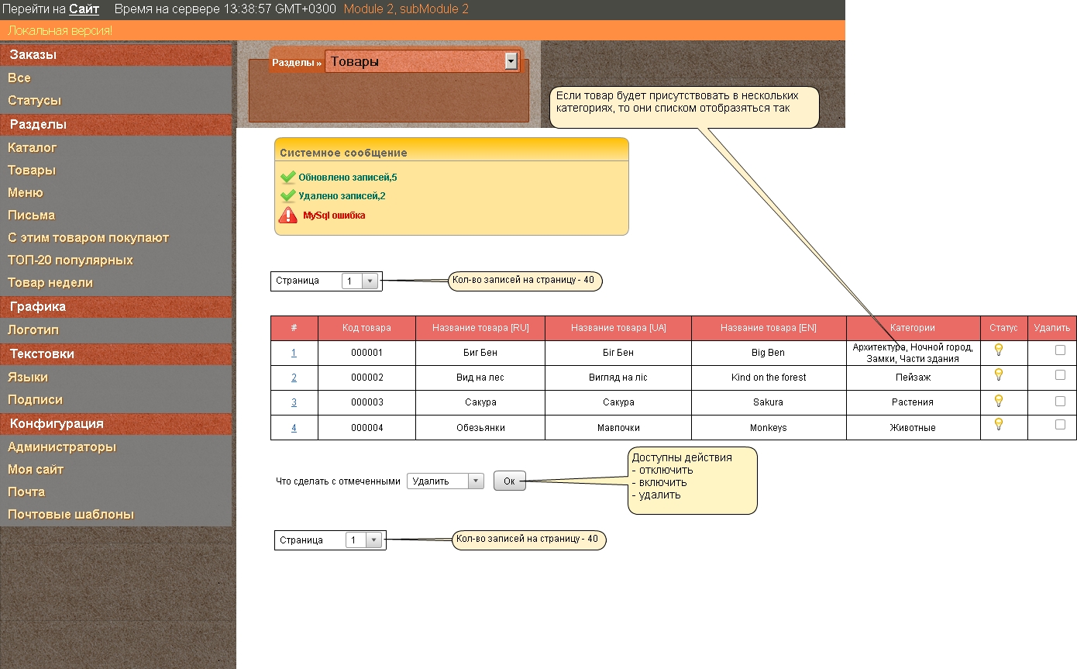Open С этим товаром покупают
This screenshot has height=669, width=1077.
(x=88, y=237)
